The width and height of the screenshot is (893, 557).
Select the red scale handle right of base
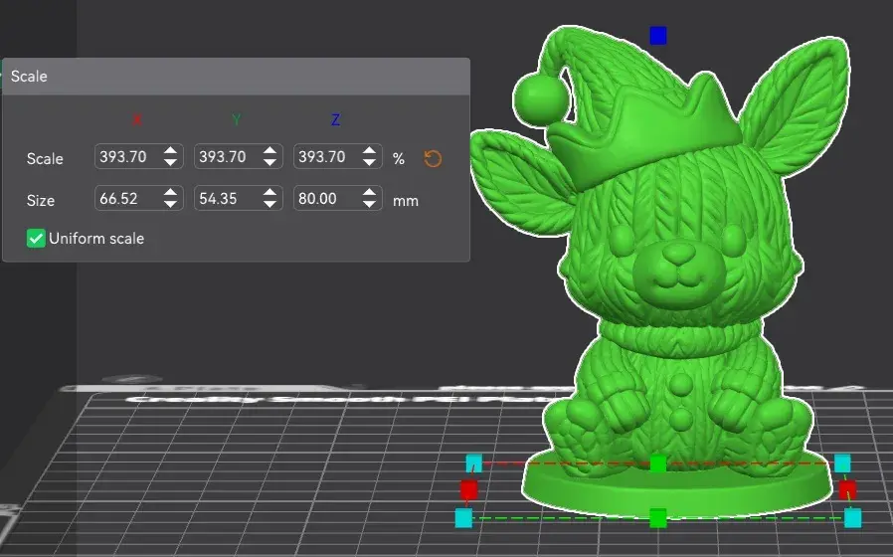point(847,489)
